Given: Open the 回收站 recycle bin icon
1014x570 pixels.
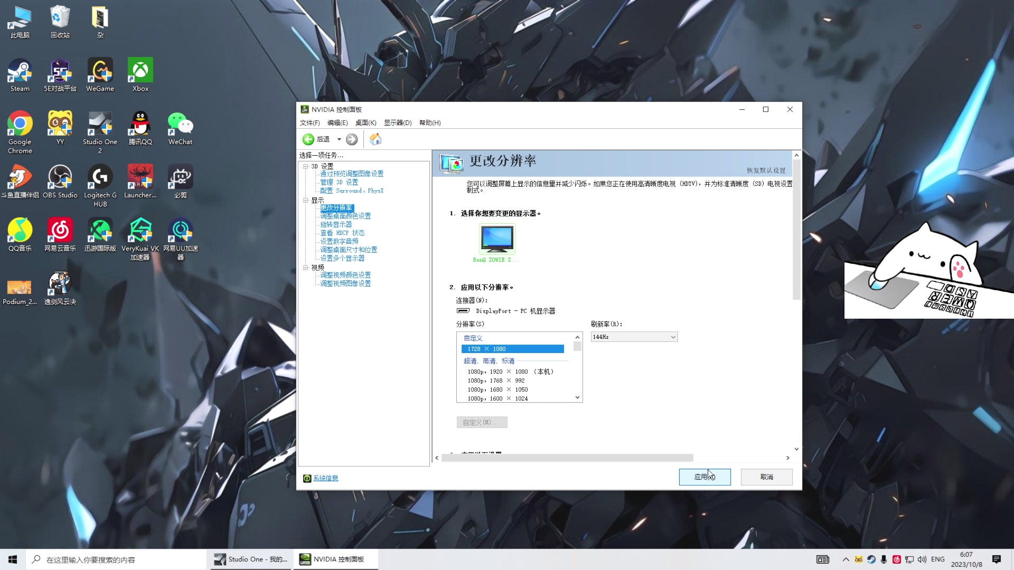Looking at the screenshot, I should click(x=60, y=22).
